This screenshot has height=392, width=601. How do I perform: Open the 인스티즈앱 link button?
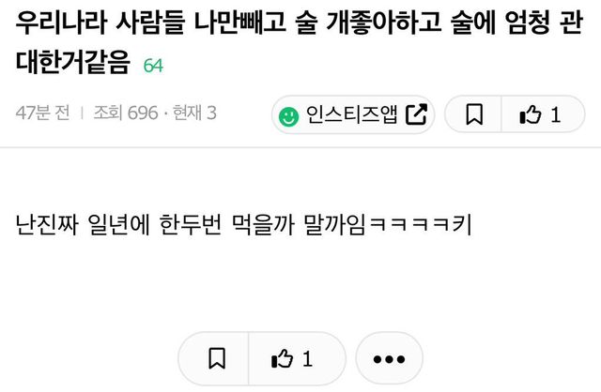click(353, 114)
